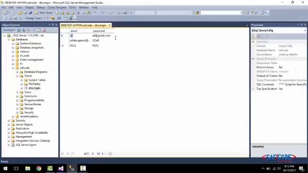Open the View menu

coord(19,8)
